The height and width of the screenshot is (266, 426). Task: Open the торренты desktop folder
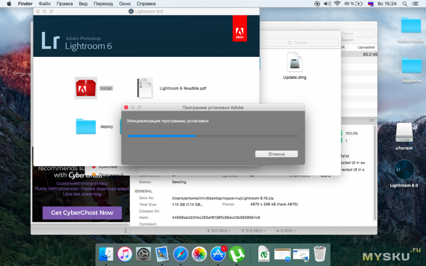tap(411, 65)
